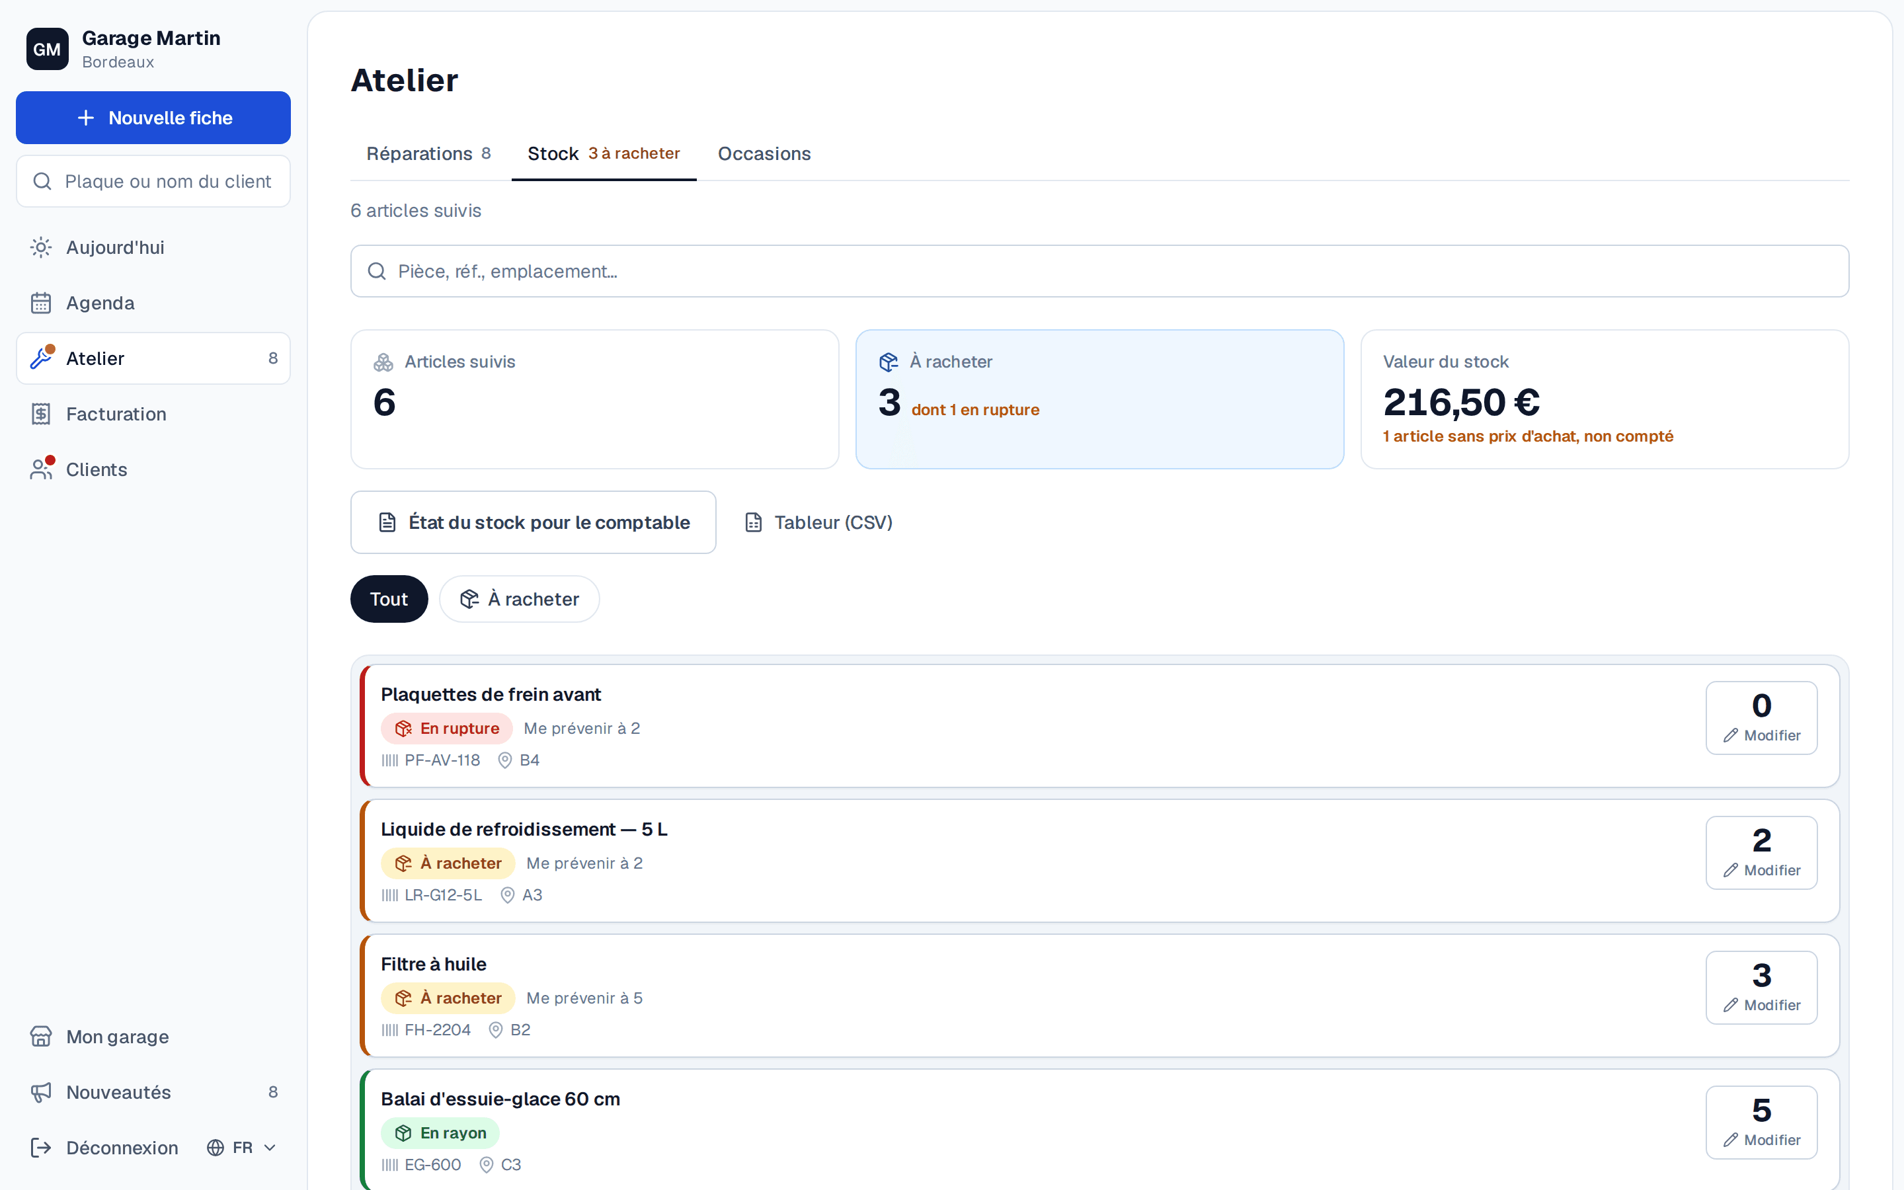
Task: Click the shop icon beside Mon garage
Action: coord(41,1037)
